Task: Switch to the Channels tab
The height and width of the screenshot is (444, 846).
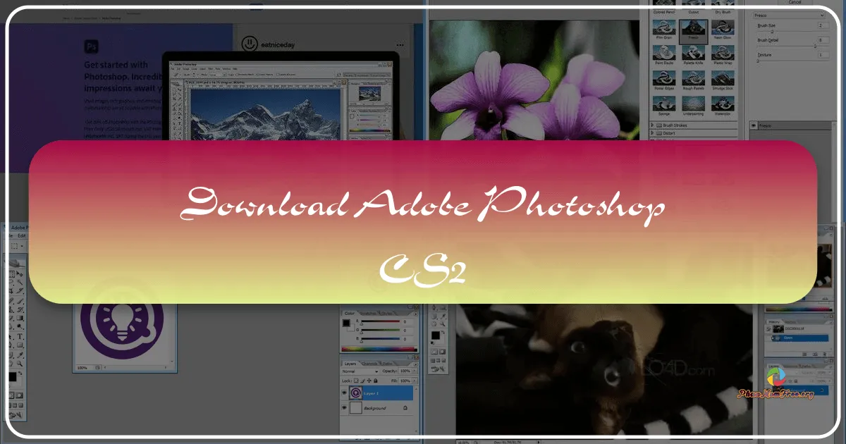Action: [370, 364]
